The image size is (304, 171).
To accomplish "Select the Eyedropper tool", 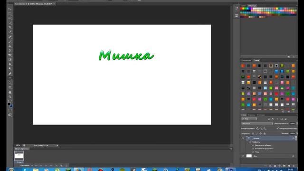I will tap(10, 32).
